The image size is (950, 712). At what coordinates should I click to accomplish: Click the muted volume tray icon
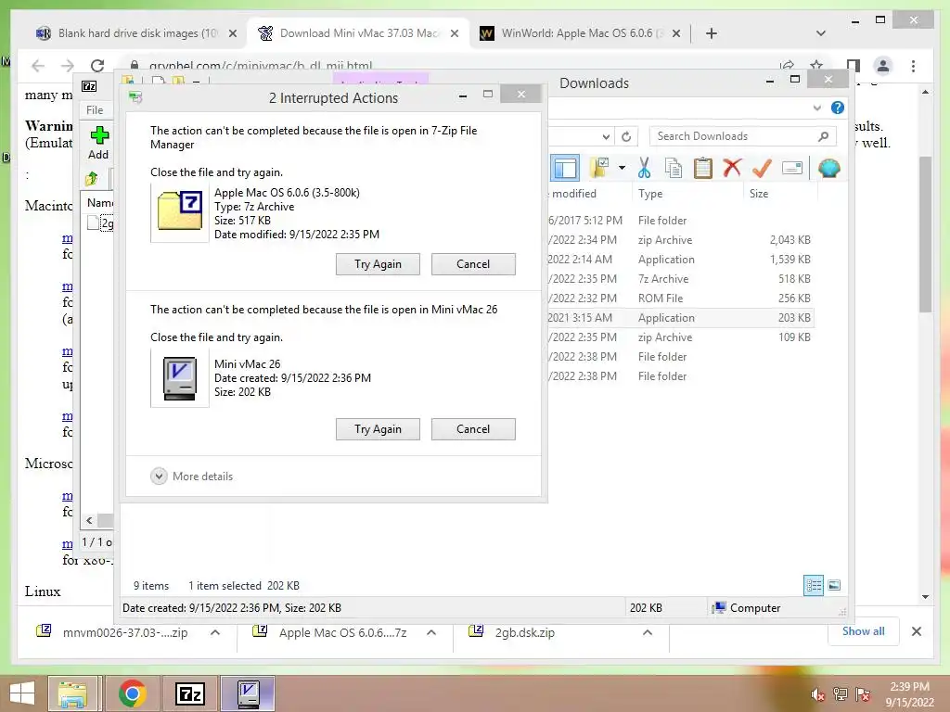pyautogui.click(x=817, y=693)
